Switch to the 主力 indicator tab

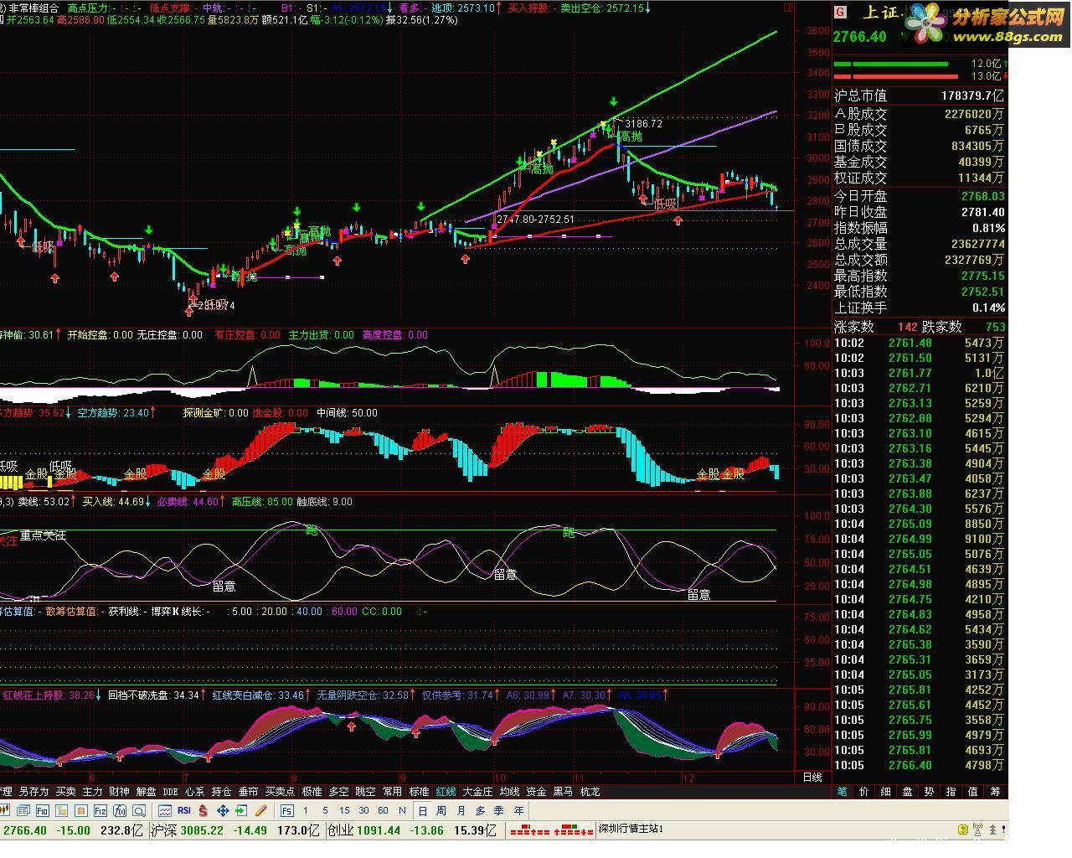pos(92,791)
